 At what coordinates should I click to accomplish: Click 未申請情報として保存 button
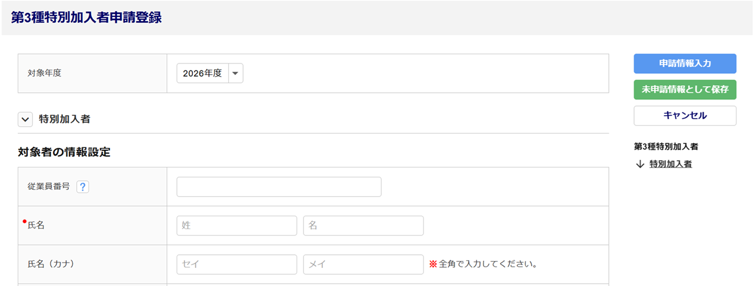click(685, 90)
